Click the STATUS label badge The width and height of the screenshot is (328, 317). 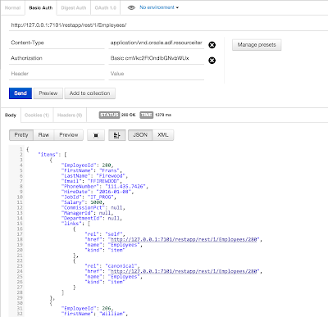109,115
